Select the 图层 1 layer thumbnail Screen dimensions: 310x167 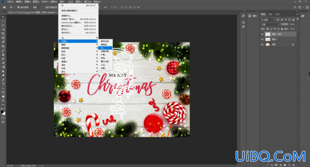pyautogui.click(x=268, y=39)
